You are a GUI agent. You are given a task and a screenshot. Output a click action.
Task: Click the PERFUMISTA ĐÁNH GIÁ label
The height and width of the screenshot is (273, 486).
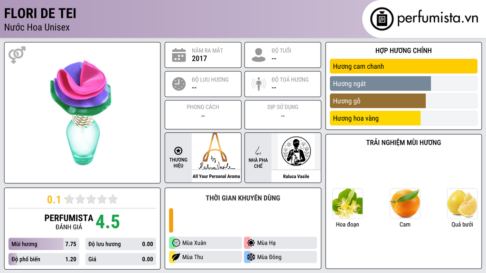pos(69,222)
